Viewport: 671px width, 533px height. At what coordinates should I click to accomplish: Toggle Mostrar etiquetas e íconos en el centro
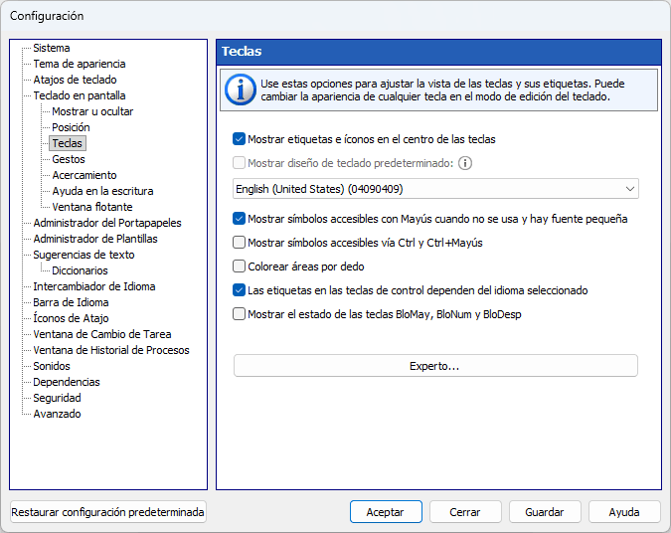[239, 139]
